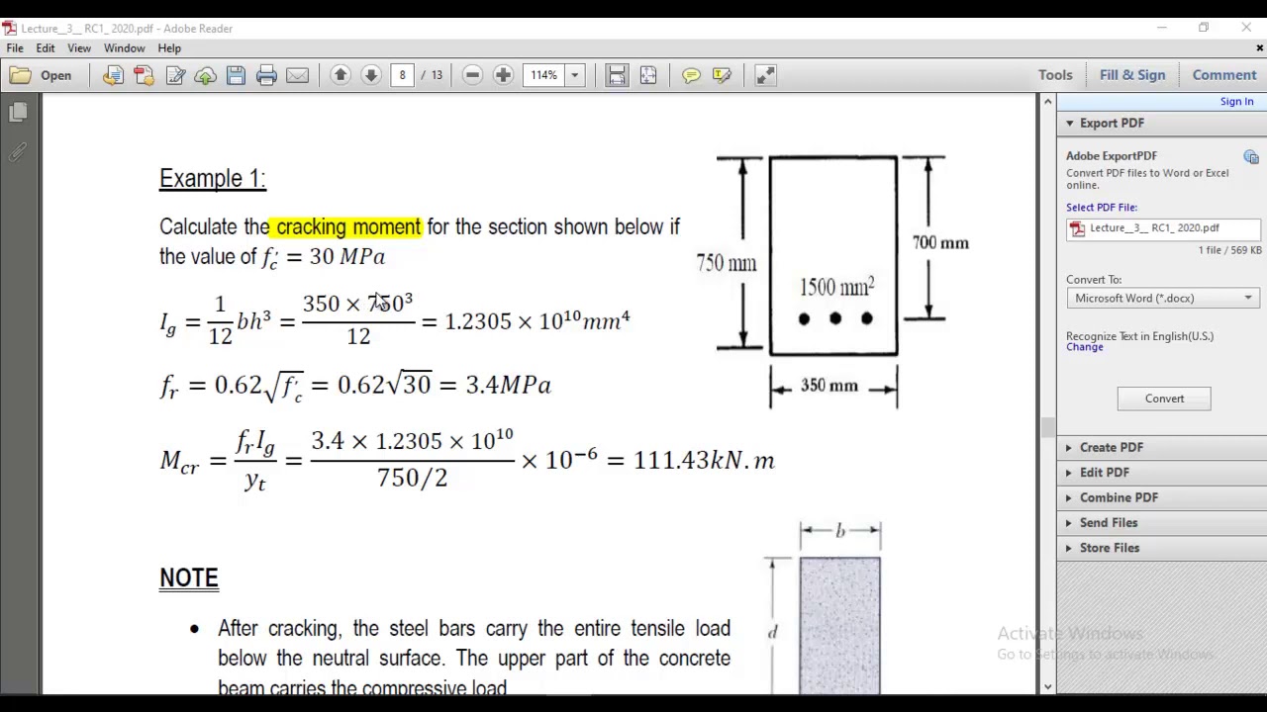
Task: Save the file with the floppy disk icon
Action: [x=236, y=75]
